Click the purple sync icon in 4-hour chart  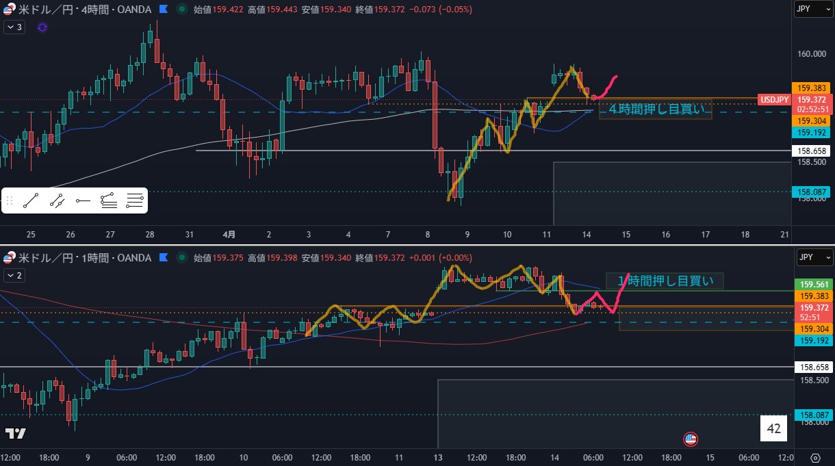(42, 27)
